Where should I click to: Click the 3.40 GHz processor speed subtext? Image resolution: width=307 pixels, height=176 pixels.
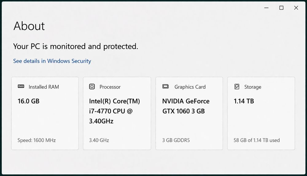(99, 140)
